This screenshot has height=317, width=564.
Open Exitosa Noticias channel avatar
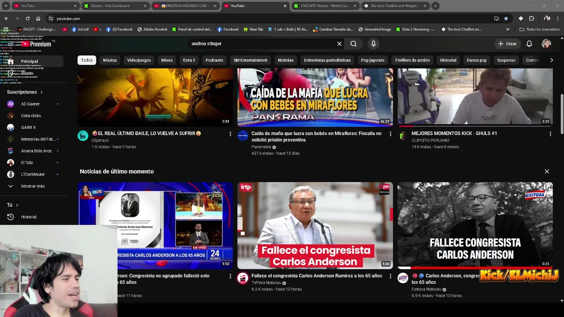click(x=403, y=278)
